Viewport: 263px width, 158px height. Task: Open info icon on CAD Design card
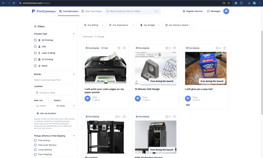(168, 48)
